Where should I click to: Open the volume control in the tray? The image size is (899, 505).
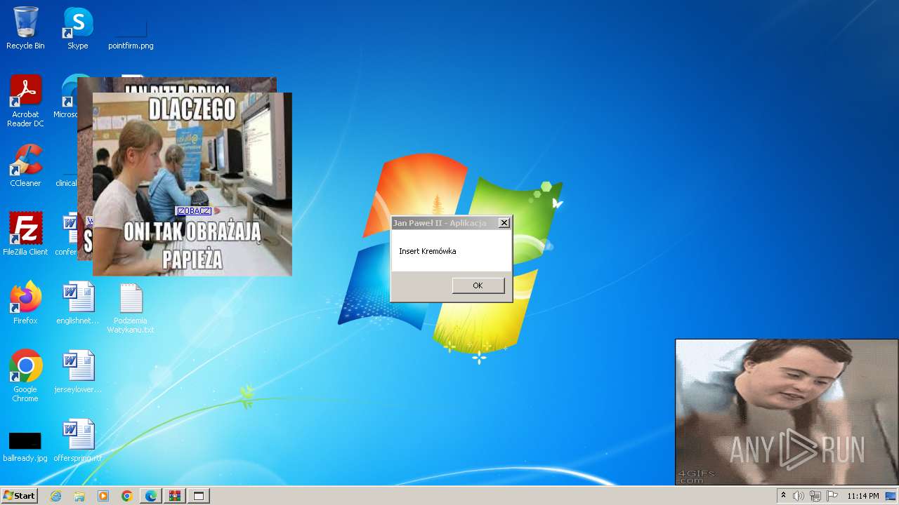point(799,496)
